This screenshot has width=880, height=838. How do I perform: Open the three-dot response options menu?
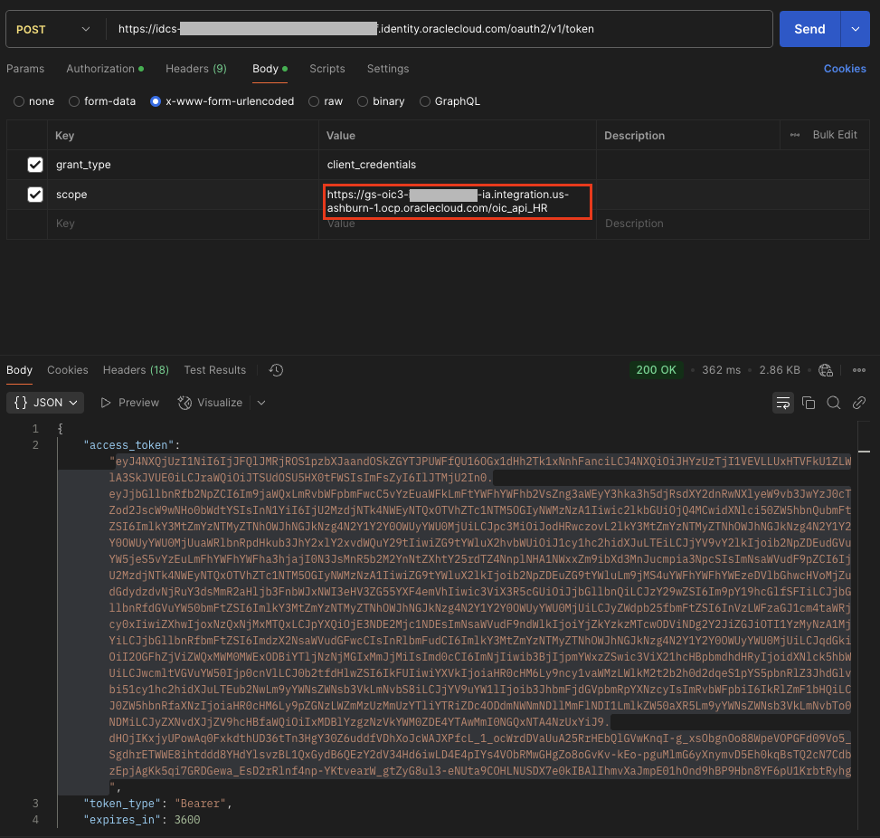[x=859, y=370]
